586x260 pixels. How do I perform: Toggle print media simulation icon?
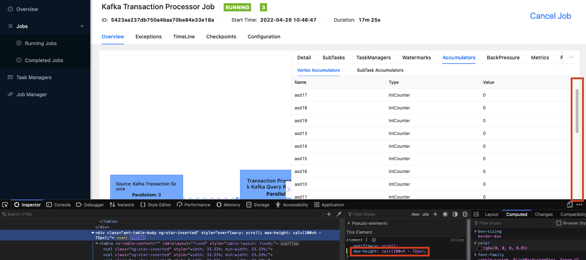click(x=465, y=214)
